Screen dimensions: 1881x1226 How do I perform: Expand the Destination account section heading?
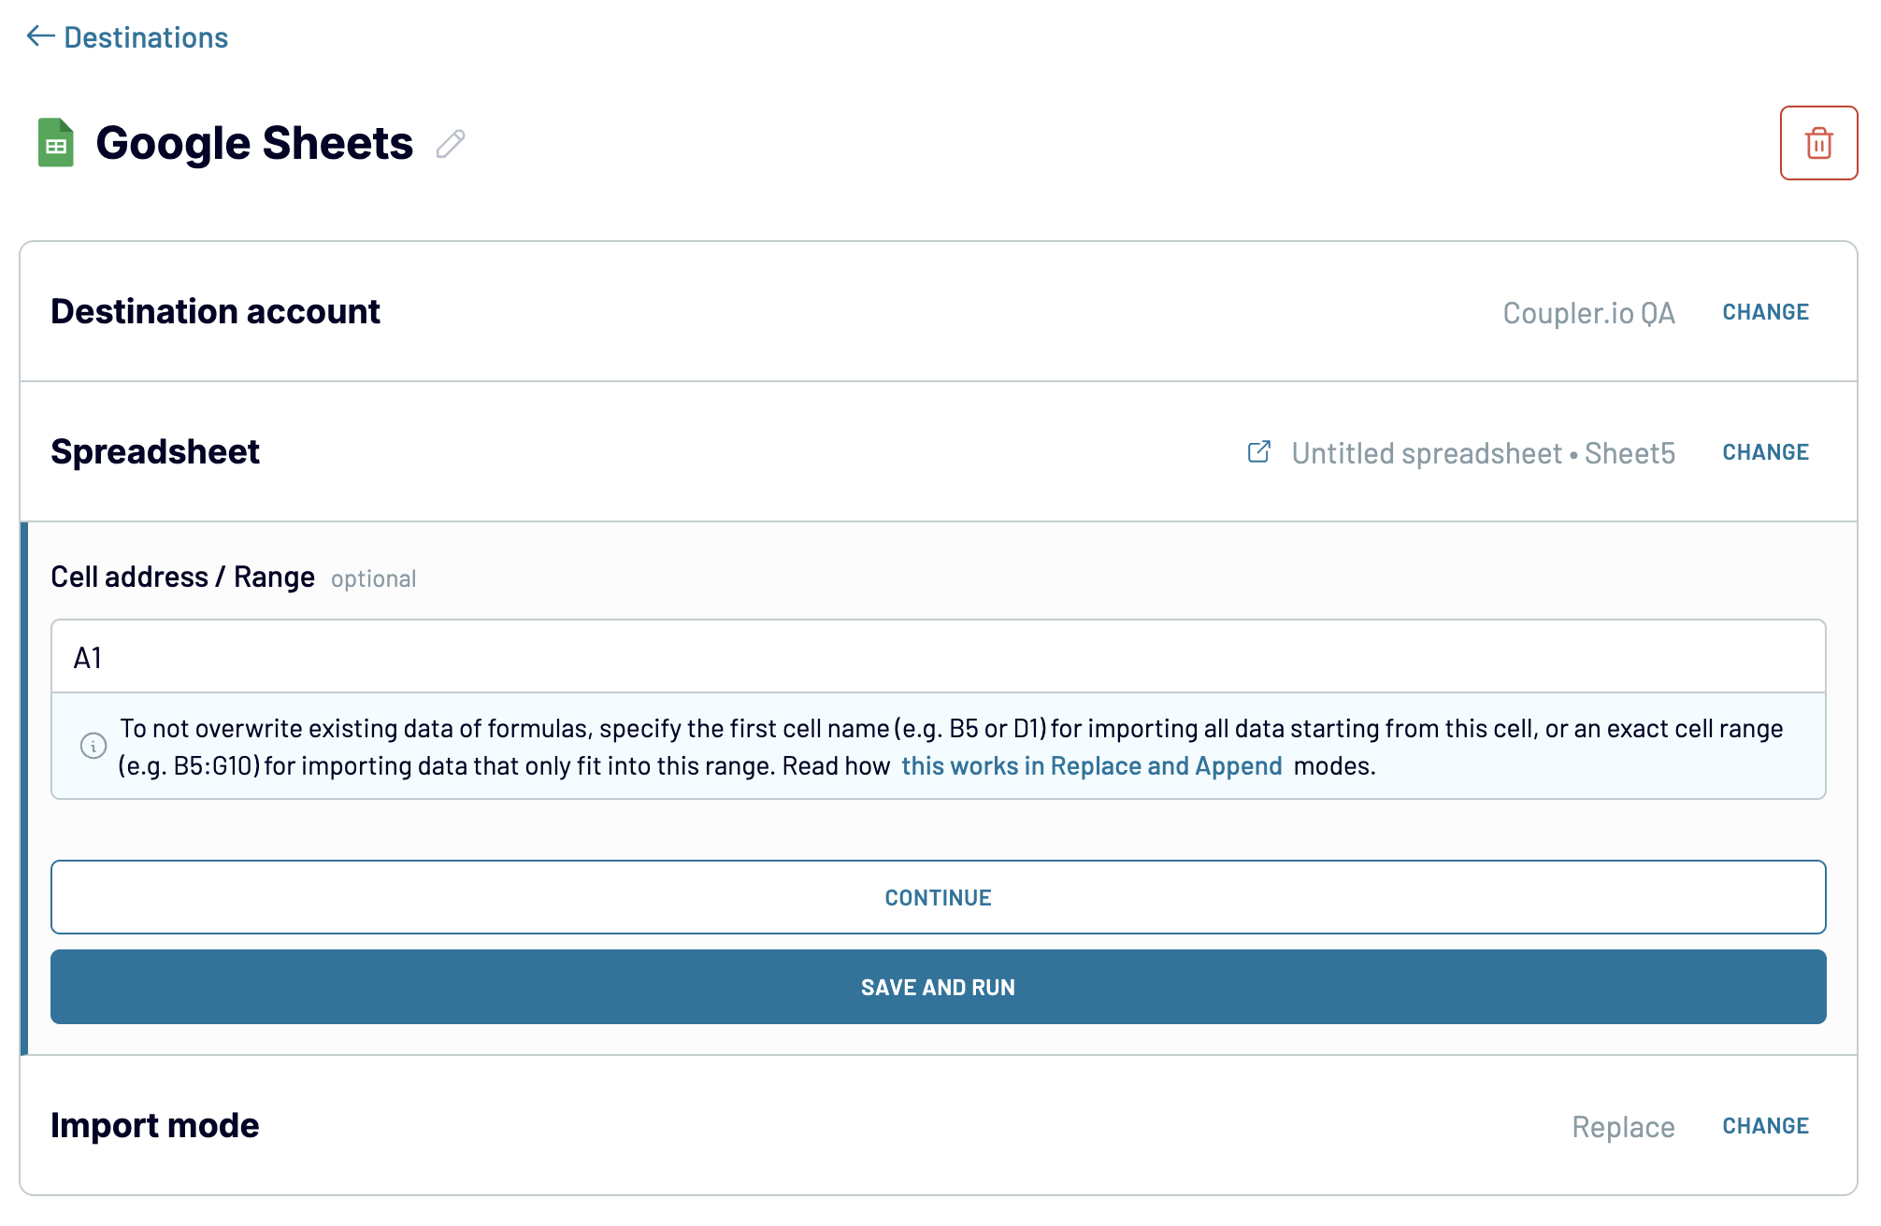(215, 311)
